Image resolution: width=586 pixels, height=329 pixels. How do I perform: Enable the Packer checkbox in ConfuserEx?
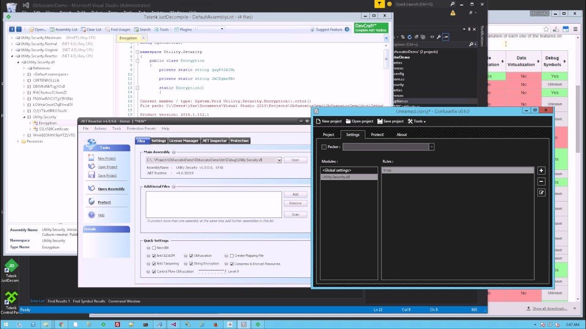click(x=324, y=147)
